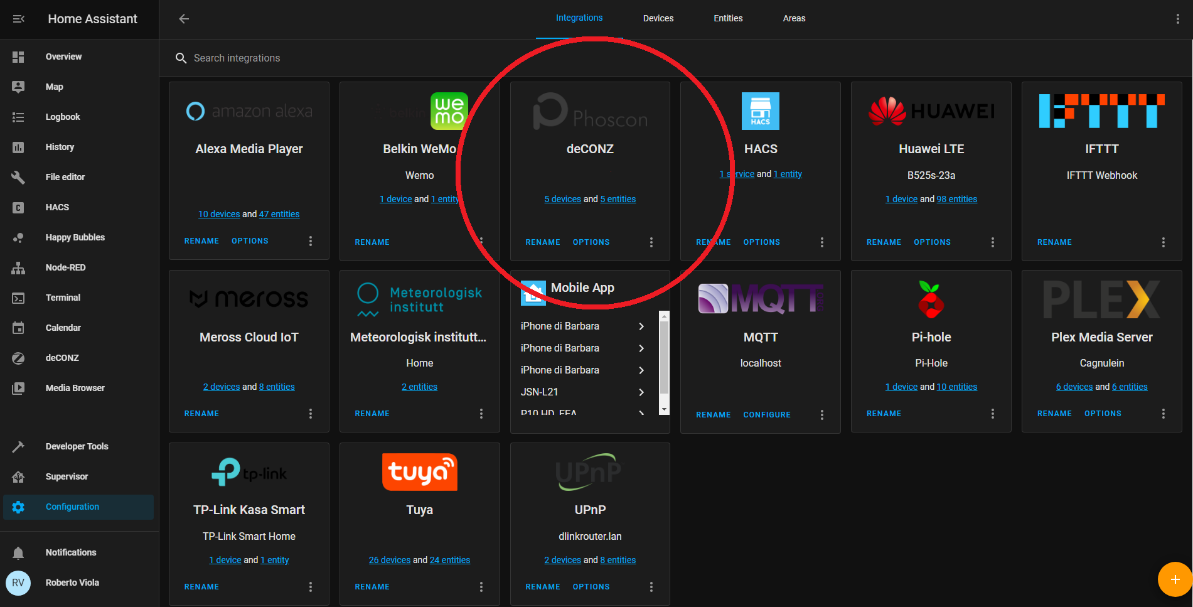Click the search magnifier icon

tap(181, 58)
